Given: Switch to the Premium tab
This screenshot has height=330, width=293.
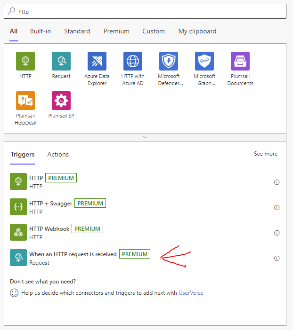Looking at the screenshot, I should tap(116, 31).
